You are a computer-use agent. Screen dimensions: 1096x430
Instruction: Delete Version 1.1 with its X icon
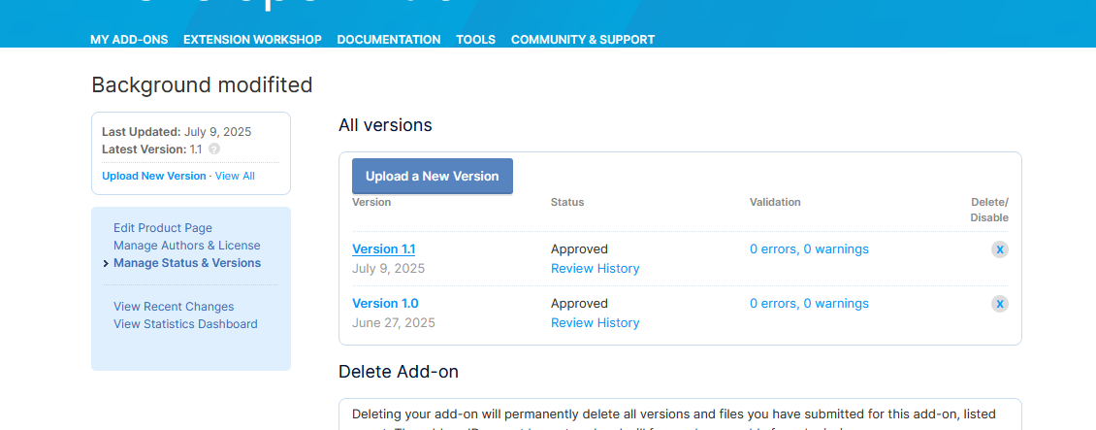pos(1000,249)
